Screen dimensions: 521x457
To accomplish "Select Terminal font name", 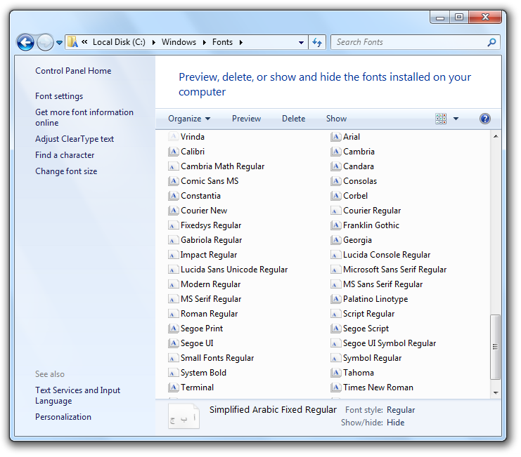I will pyautogui.click(x=197, y=388).
